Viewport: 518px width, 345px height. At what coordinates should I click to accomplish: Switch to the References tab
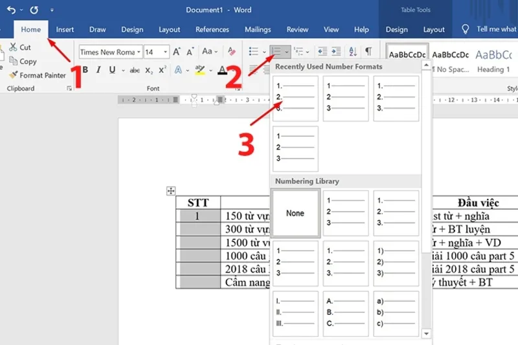pos(212,29)
